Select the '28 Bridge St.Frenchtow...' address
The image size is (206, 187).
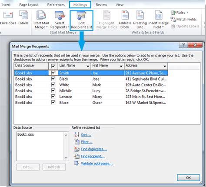(146, 91)
